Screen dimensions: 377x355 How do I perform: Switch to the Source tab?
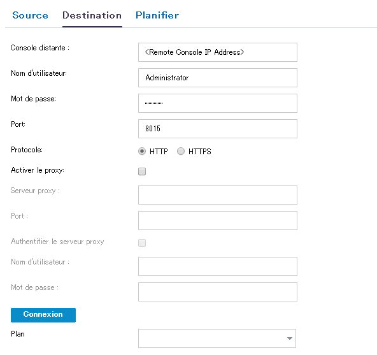click(x=31, y=15)
